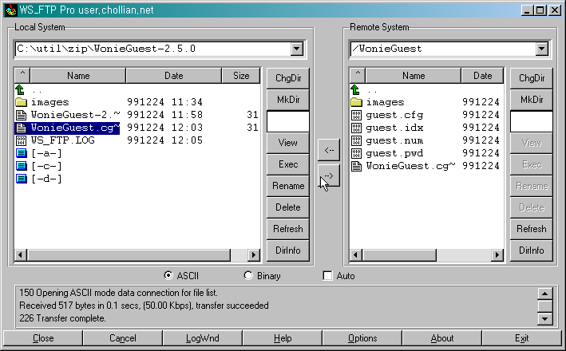This screenshot has width=566, height=351.
Task: Click the remote parent directory up-arrow icon
Action: click(355, 89)
